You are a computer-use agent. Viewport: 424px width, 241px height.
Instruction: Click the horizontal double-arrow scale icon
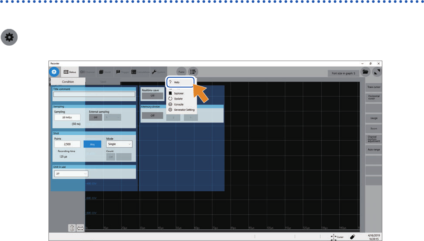coord(80,228)
